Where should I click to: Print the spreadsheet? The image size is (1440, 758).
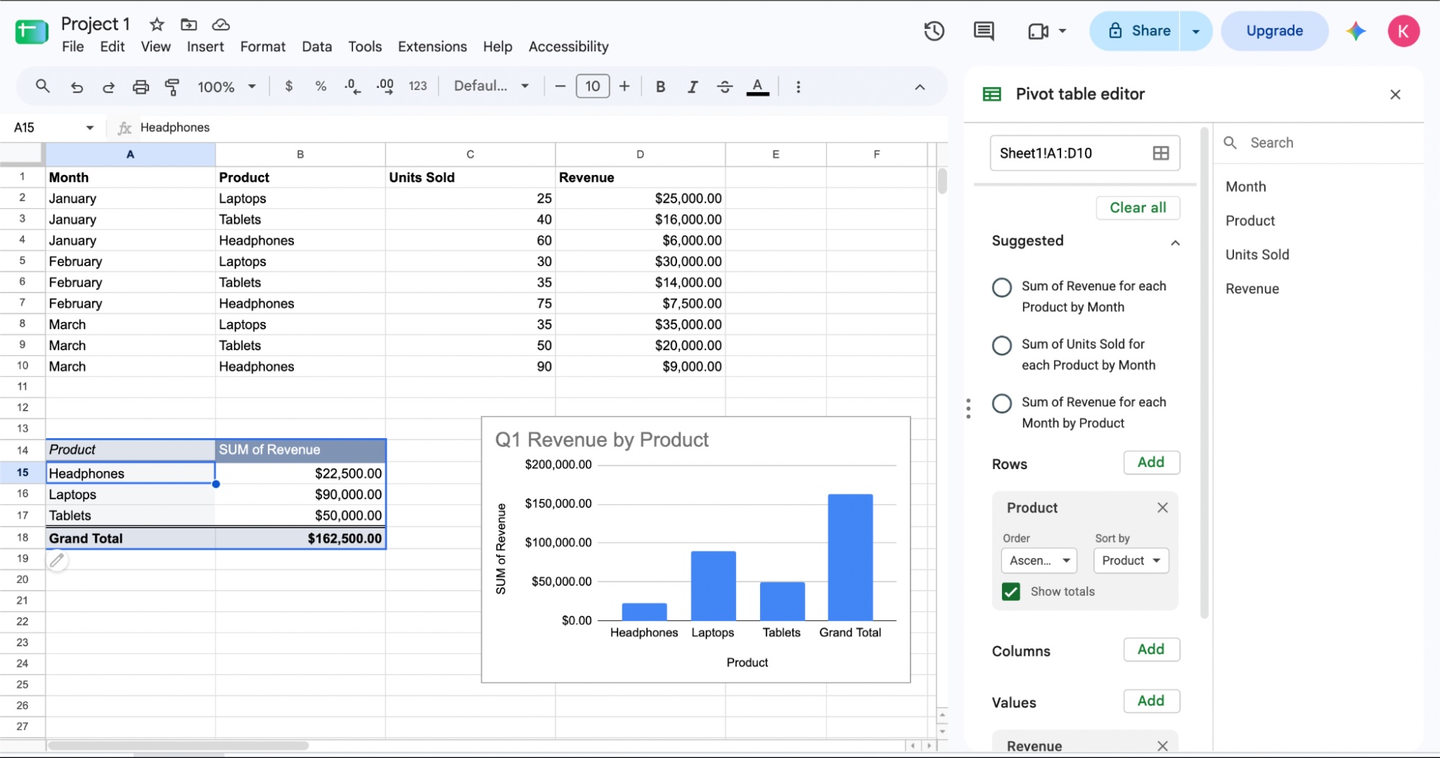coord(140,87)
